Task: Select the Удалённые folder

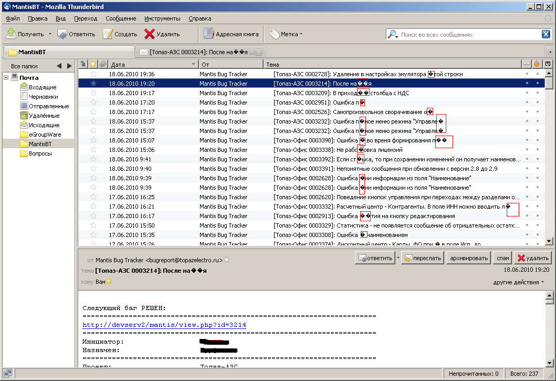Action: (x=40, y=116)
